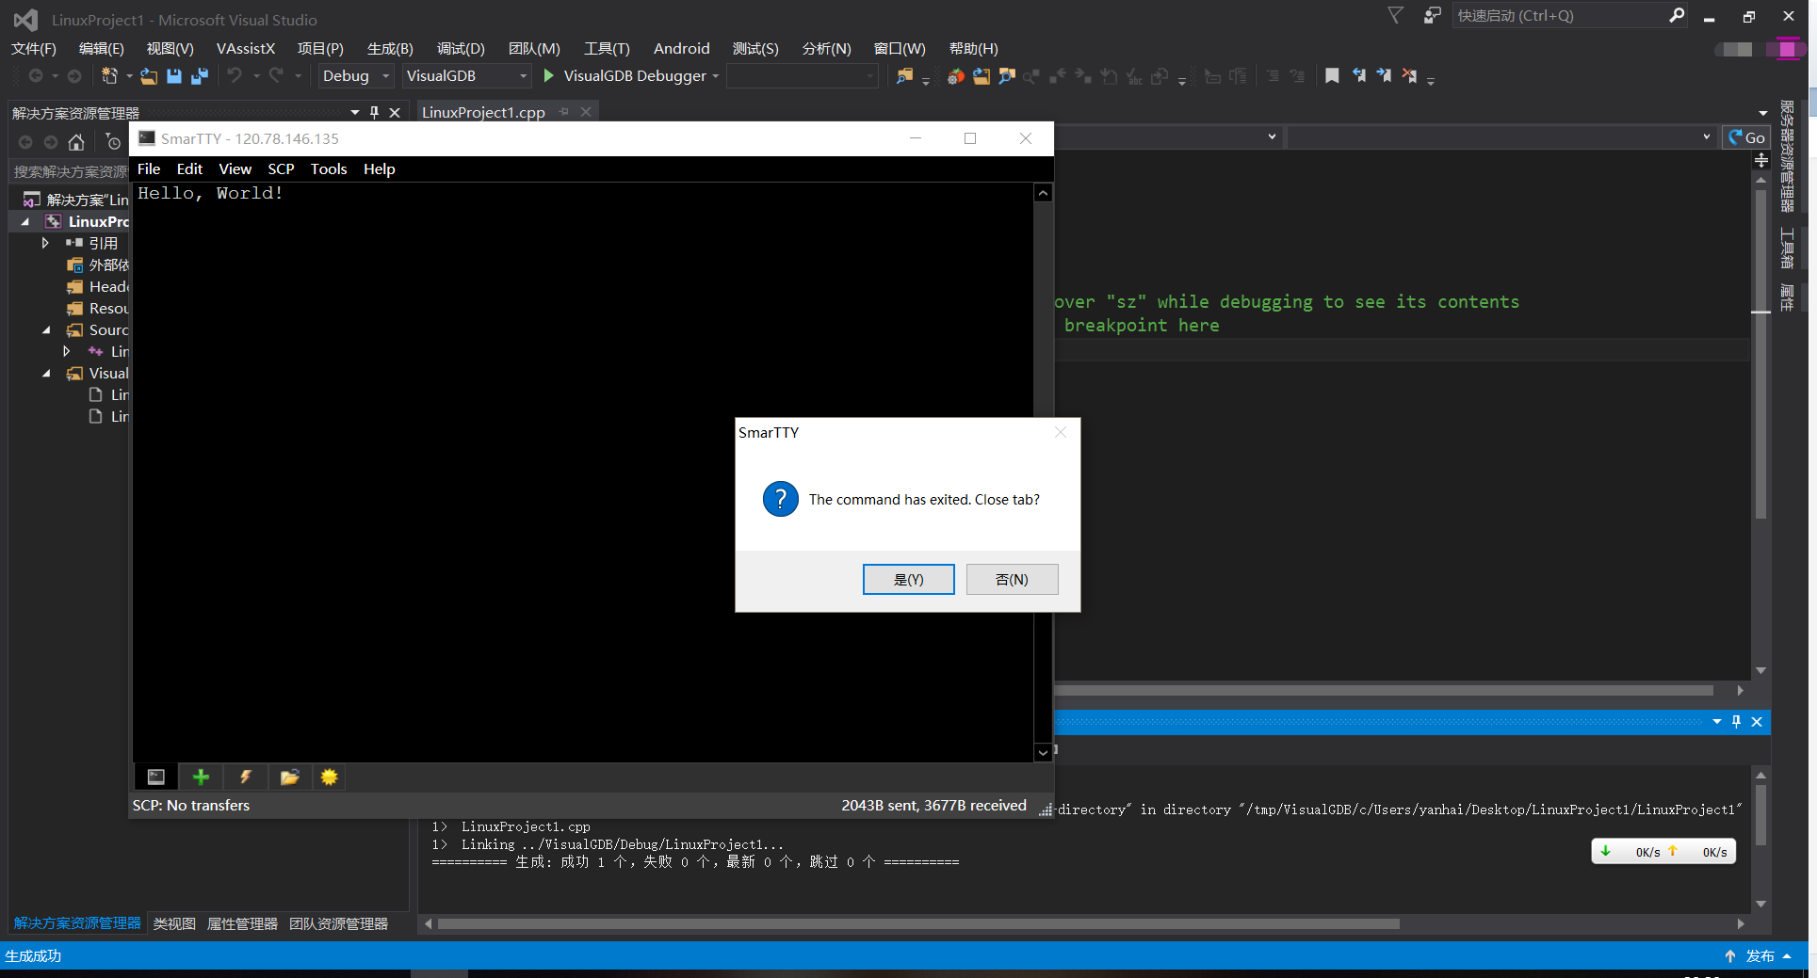Image resolution: width=1817 pixels, height=978 pixels.
Task: Open the SCP menu in SmarTTY
Action: coord(281,168)
